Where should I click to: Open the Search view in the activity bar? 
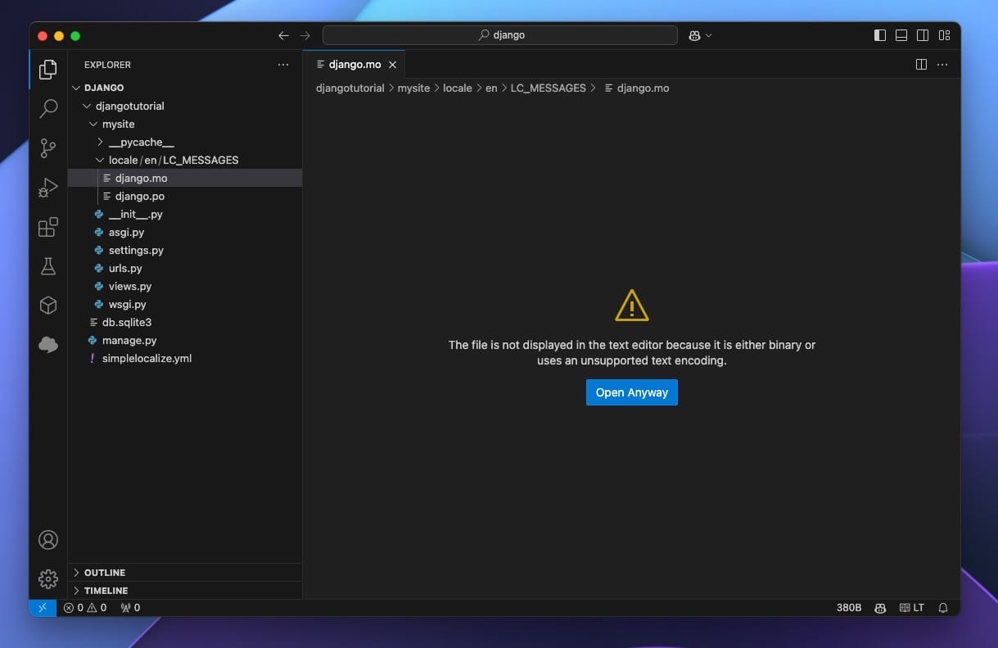tap(48, 108)
